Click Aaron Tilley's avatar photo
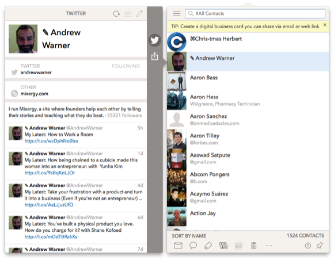Viewport: 334px width, 260px height. tap(177, 139)
